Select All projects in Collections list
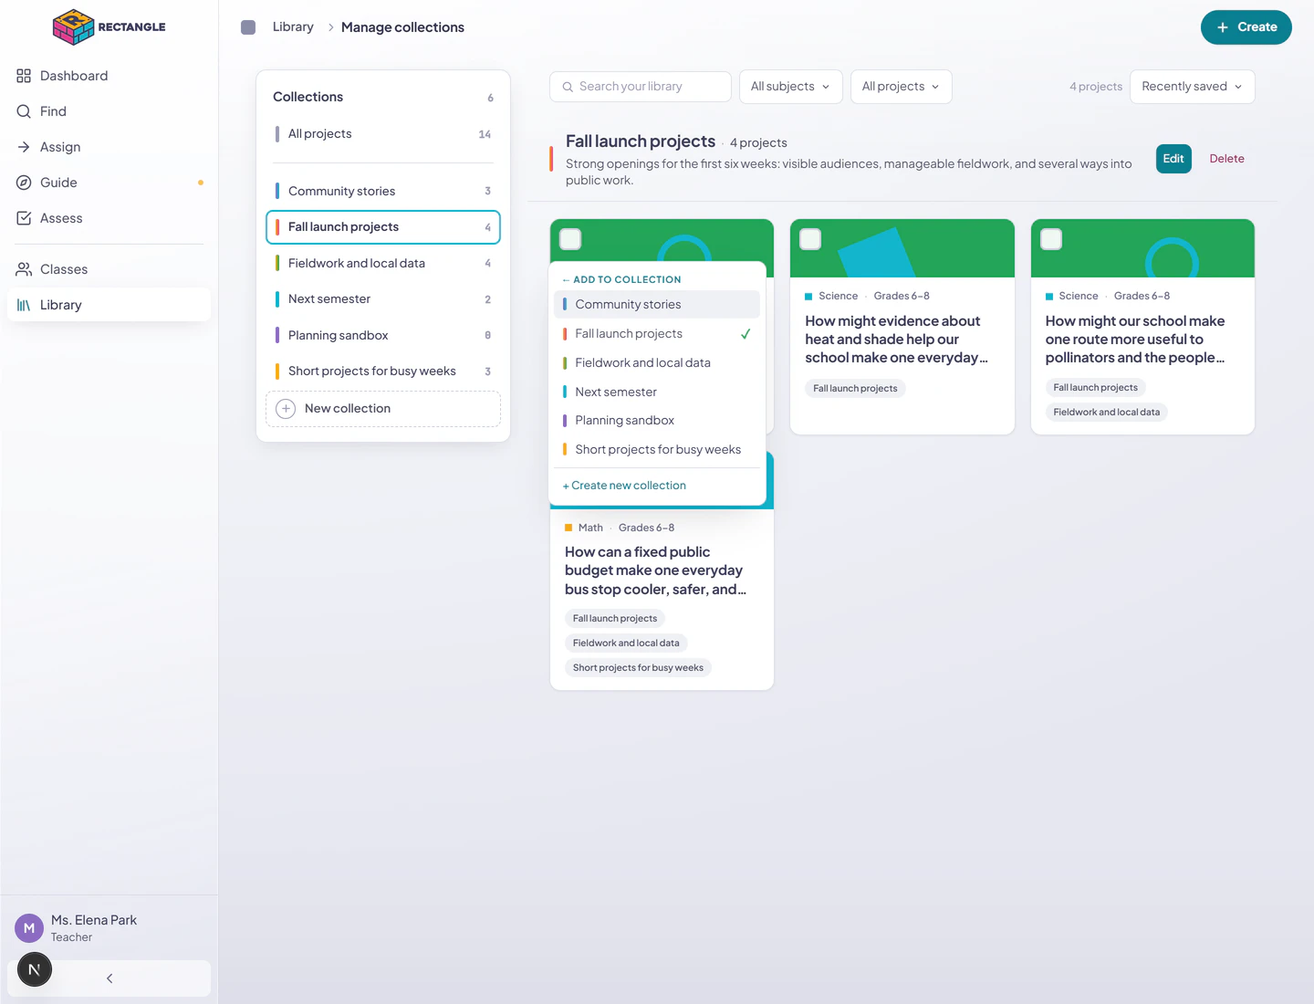The width and height of the screenshot is (1314, 1004). [383, 134]
